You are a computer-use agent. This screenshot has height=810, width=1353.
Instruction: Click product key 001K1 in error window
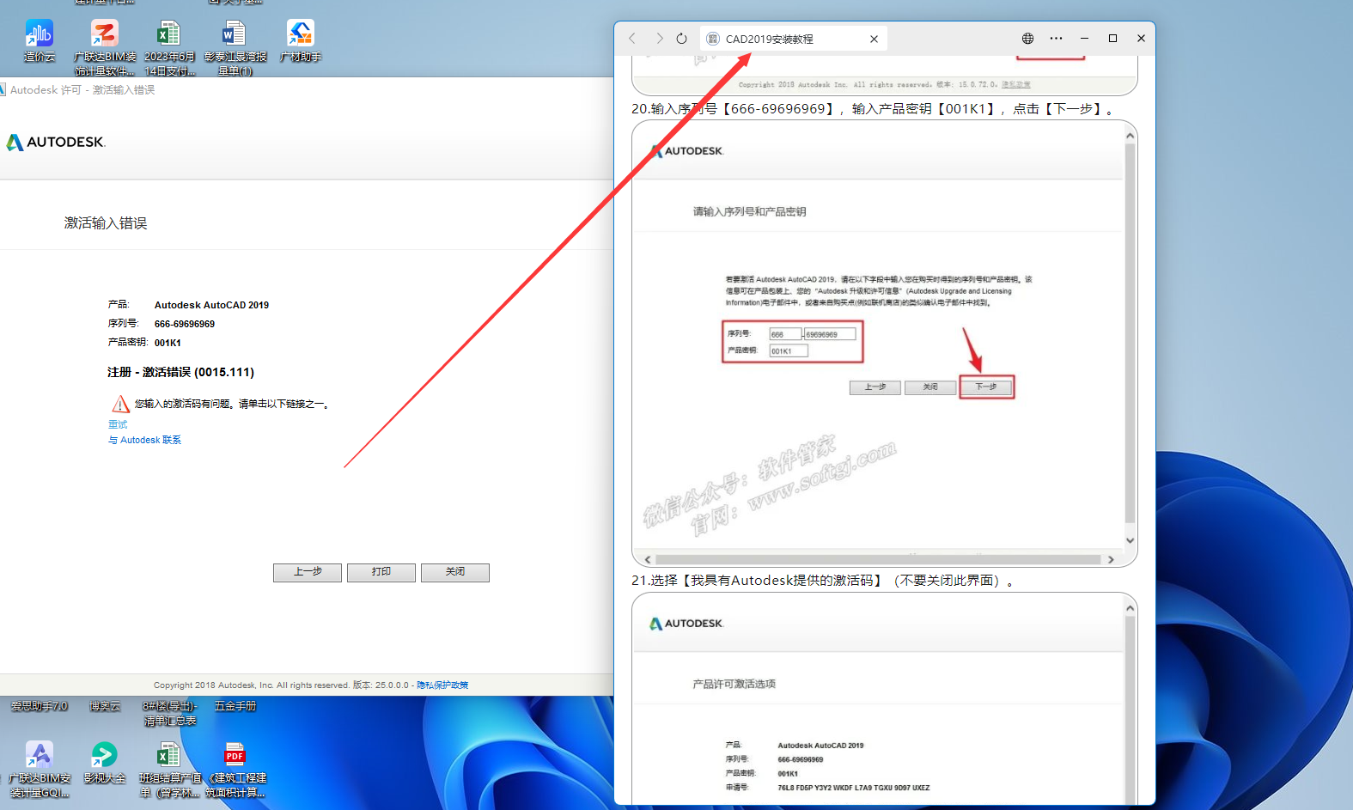168,343
